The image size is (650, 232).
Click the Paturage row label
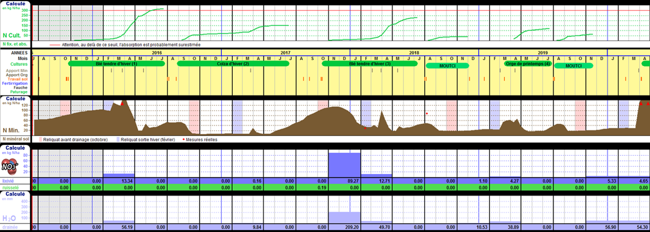[19, 92]
